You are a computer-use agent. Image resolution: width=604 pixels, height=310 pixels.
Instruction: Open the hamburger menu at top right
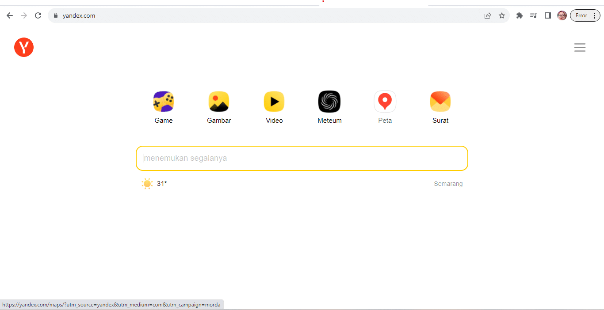(580, 48)
